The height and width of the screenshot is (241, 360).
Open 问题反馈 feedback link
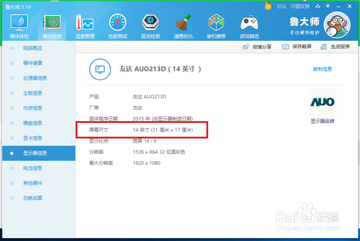click(x=300, y=7)
